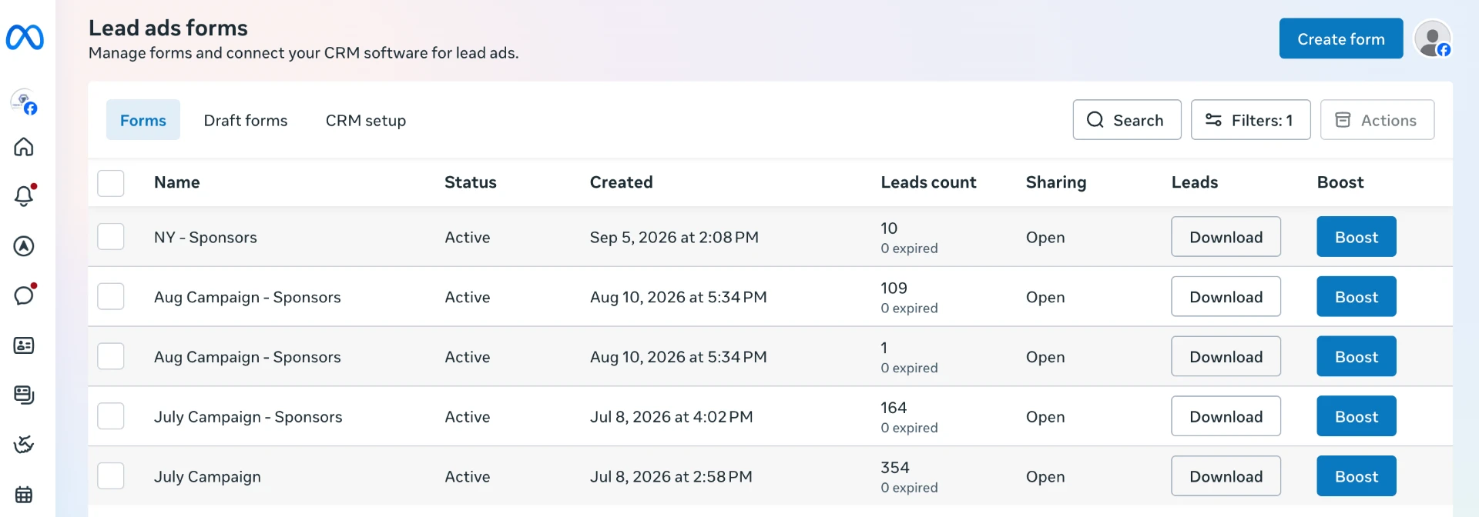Click the Name column header
Screen dimensions: 1479x517
(177, 182)
